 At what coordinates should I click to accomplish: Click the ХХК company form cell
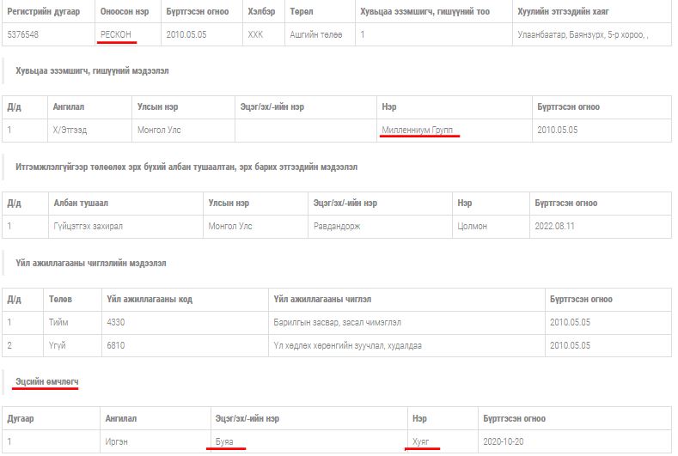click(x=255, y=34)
